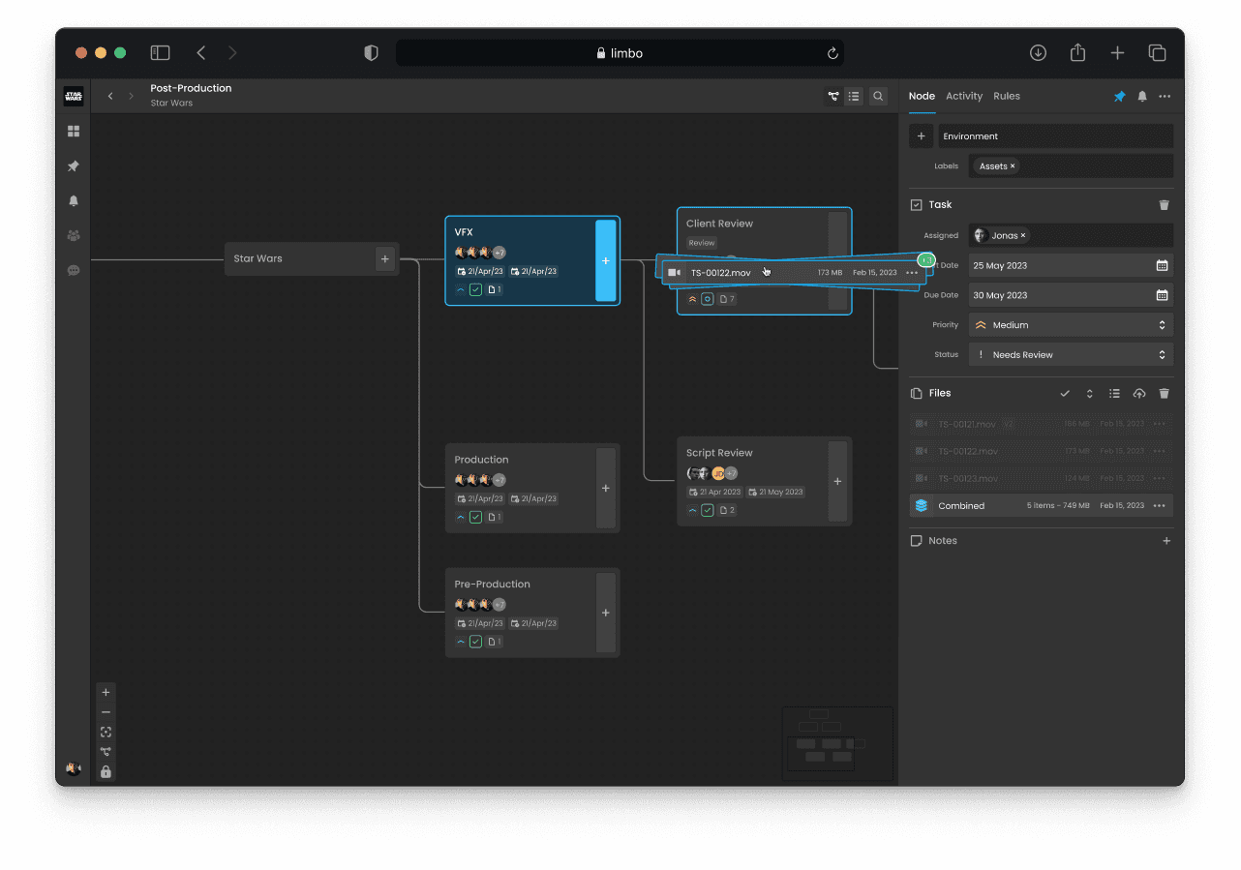Remove Jonas from Assigned
The height and width of the screenshot is (870, 1241).
[1023, 235]
